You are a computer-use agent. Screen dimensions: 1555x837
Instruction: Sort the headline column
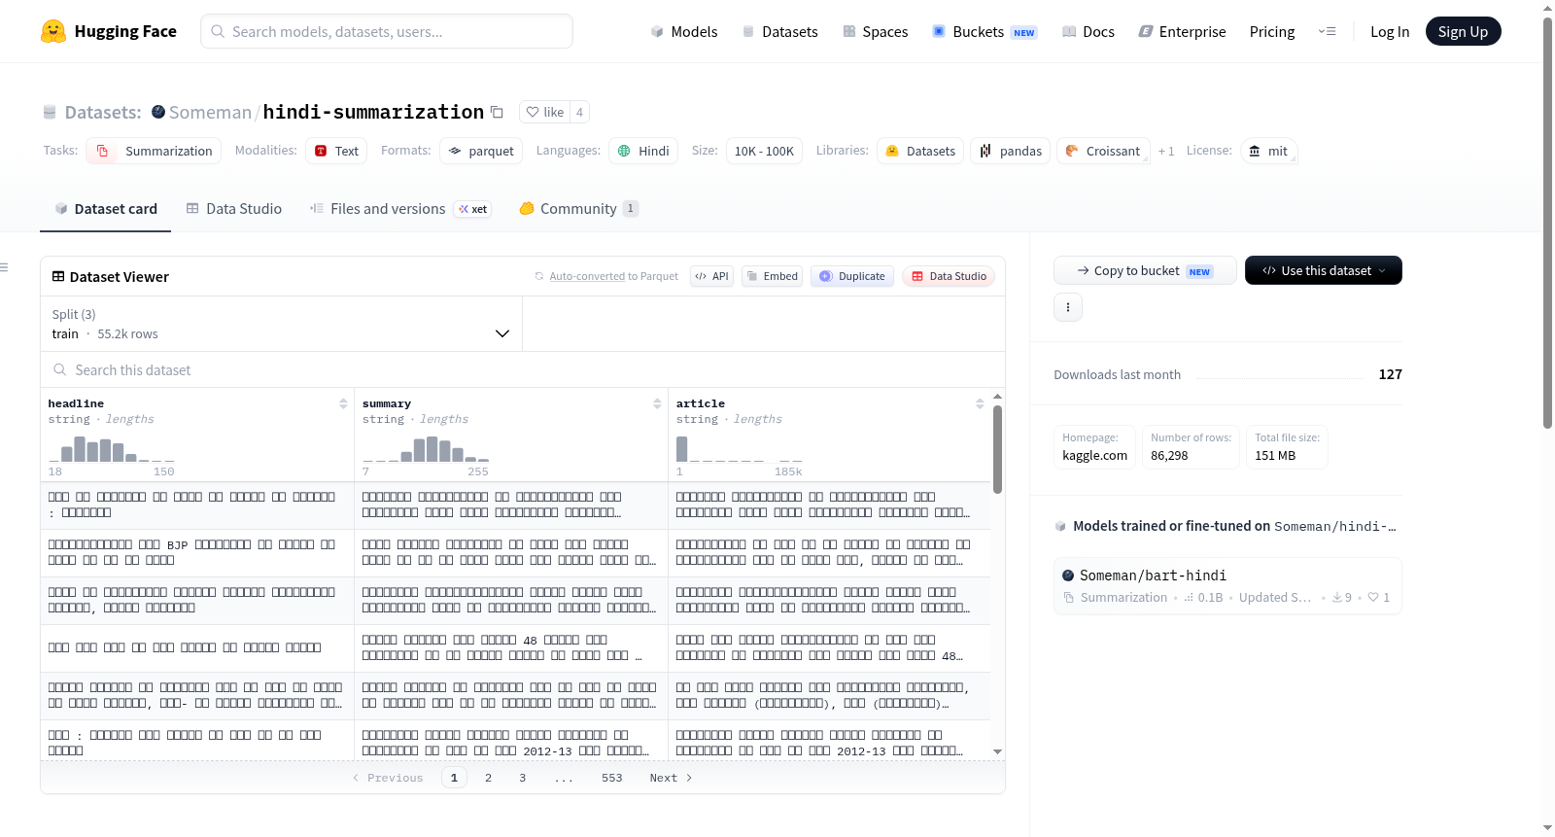[343, 403]
